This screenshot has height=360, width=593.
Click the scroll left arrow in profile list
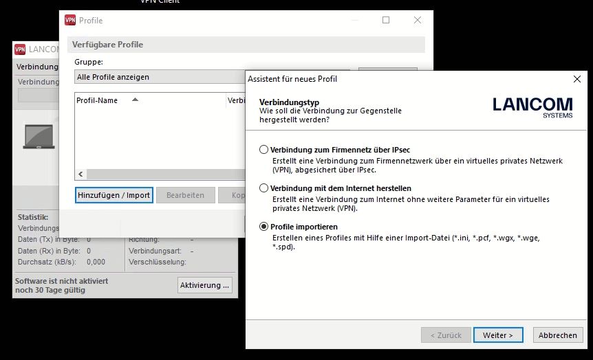[x=80, y=175]
